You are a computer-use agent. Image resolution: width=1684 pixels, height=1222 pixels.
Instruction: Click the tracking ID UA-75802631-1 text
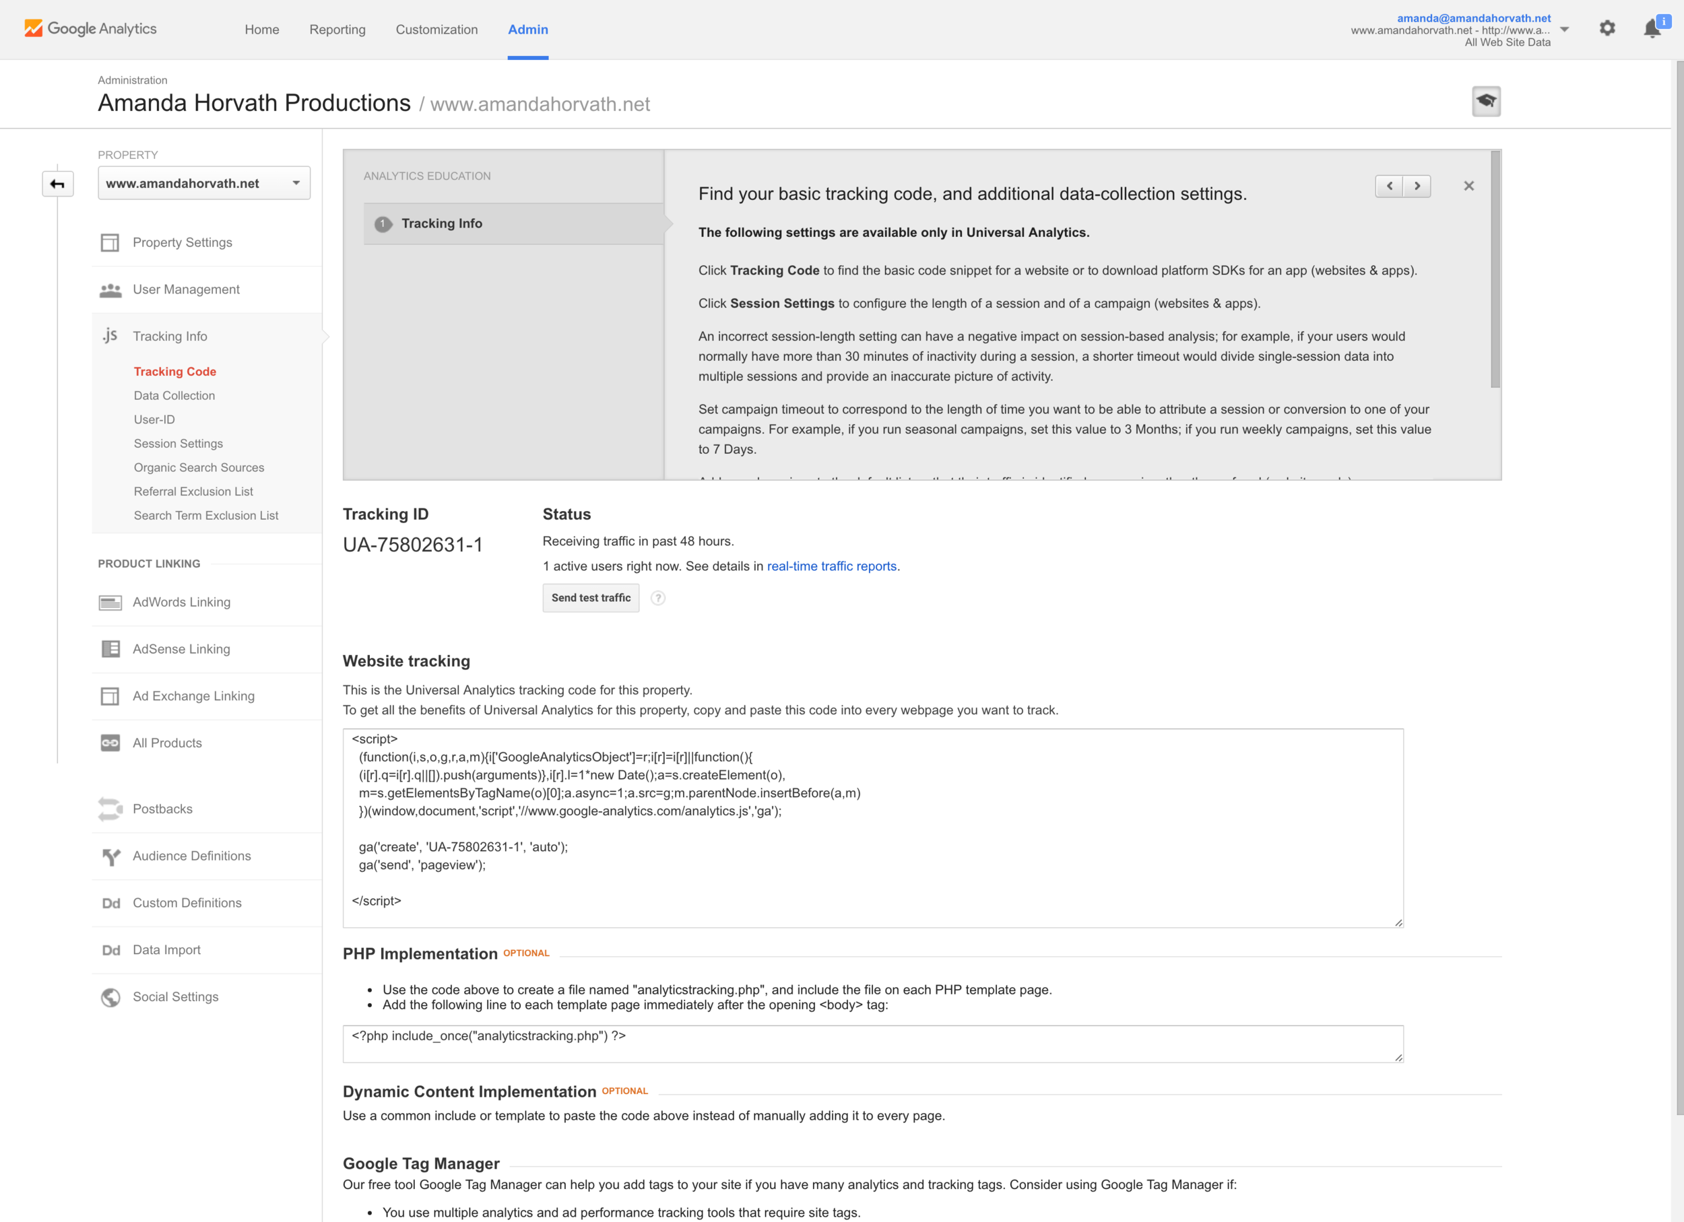pyautogui.click(x=413, y=545)
